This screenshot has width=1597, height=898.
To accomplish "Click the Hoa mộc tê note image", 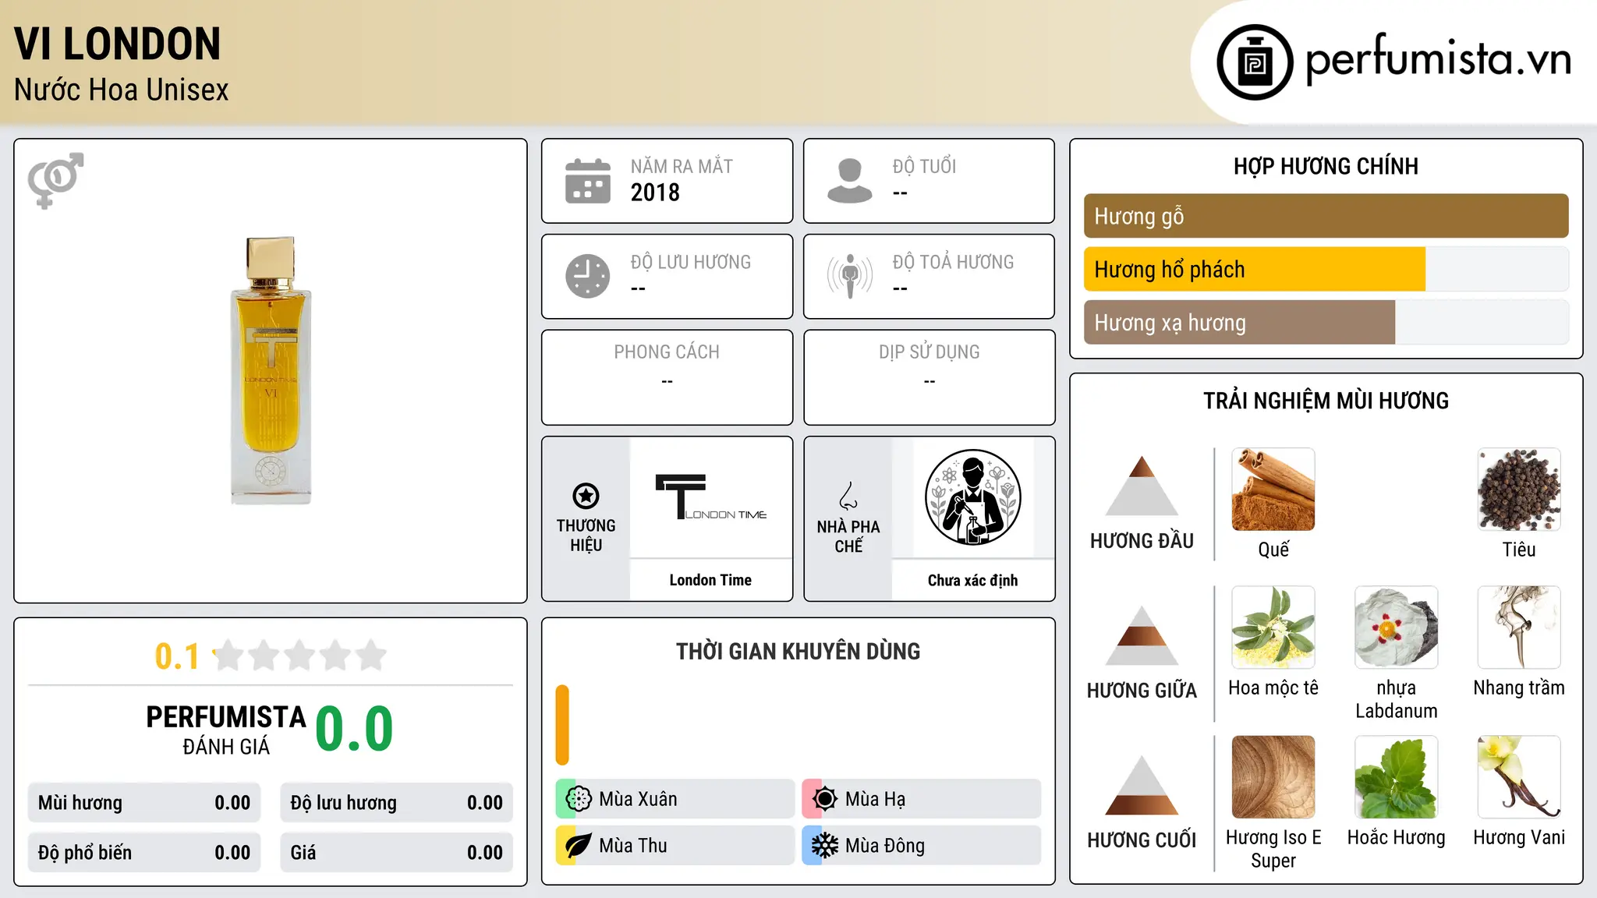I will (x=1273, y=628).
